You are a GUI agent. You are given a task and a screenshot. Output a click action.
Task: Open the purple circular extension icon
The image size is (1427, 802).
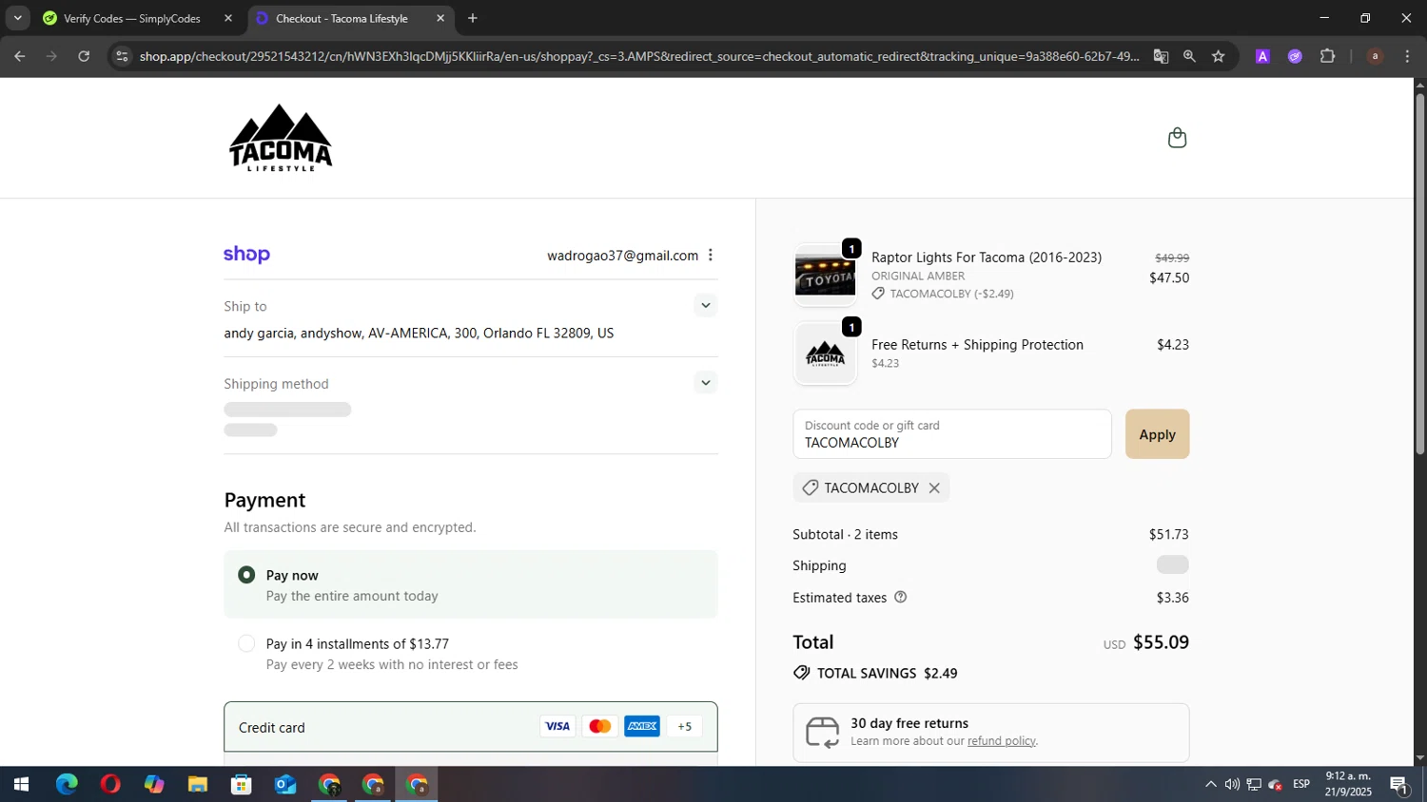tap(1295, 56)
